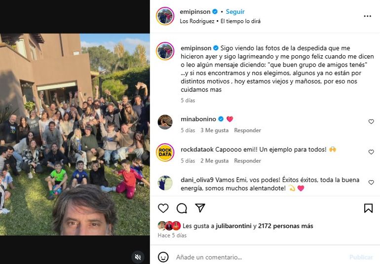Screen dimensions: 380x264
Task: Open the 2172 personas más likes list
Action: coord(285,226)
